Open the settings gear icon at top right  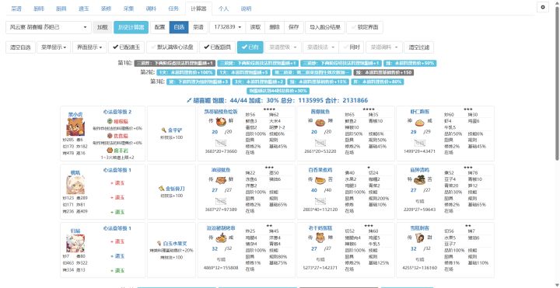click(x=543, y=7)
